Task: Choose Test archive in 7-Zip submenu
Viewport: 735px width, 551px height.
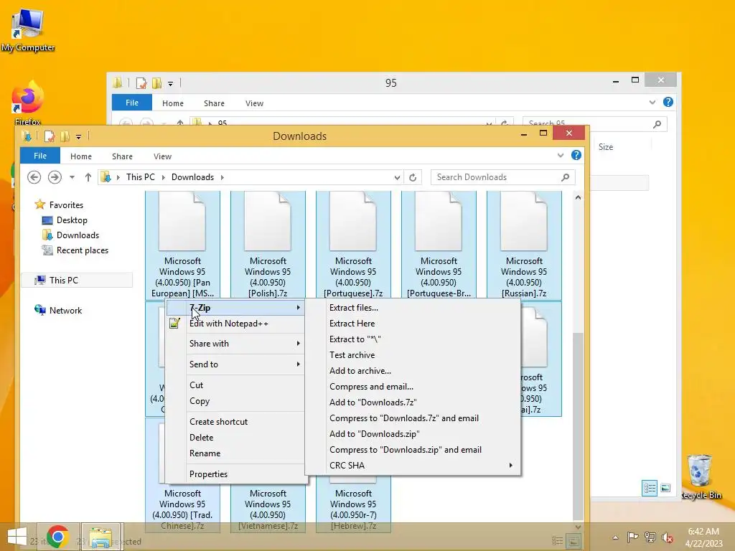Action: [413, 355]
